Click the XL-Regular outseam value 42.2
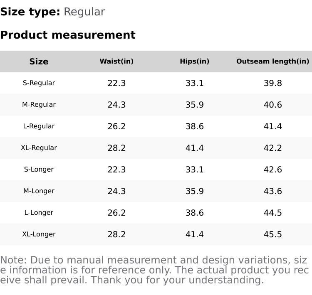 click(272, 148)
